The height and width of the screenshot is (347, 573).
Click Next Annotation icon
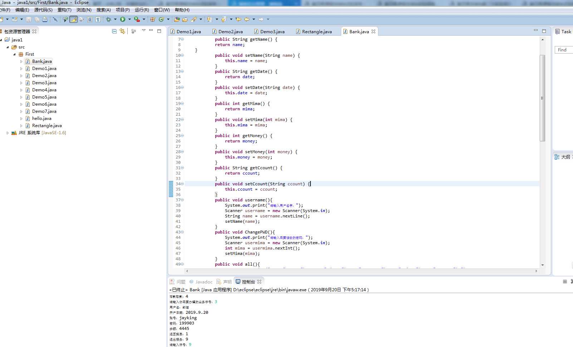tap(209, 19)
